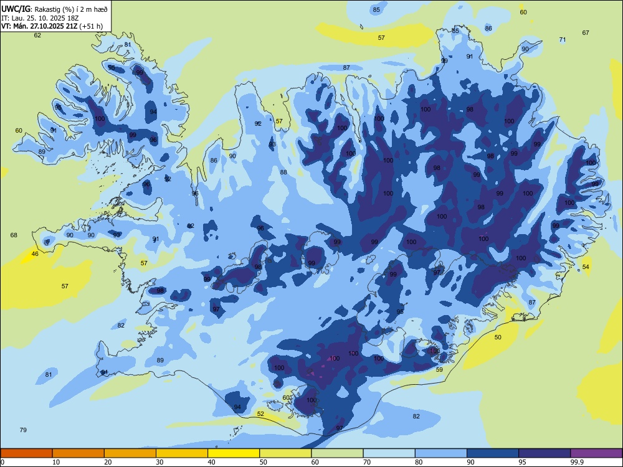This screenshot has width=623, height=467.
Task: Click the medium blue 80–90 legend band
Action: point(441,453)
